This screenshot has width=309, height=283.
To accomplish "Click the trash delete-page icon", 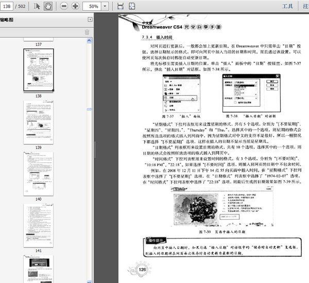I will click(87, 32).
